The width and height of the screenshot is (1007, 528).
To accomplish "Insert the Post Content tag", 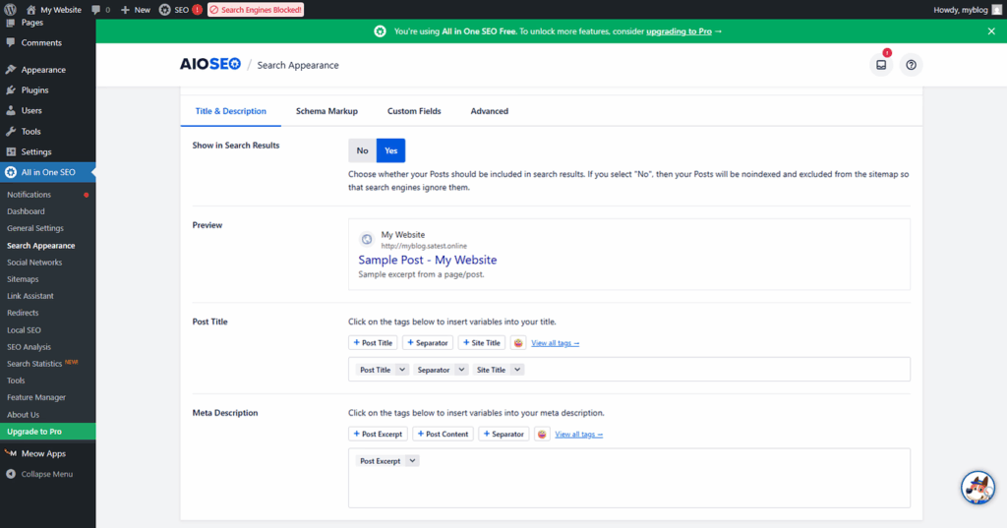I will (444, 435).
